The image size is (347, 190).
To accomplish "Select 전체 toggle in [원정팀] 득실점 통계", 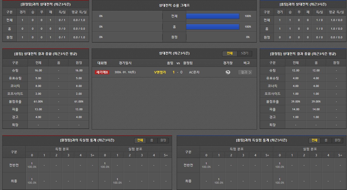I will tap(140, 140).
